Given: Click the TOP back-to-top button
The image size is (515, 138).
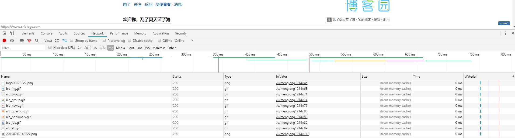Looking at the screenshot, I should pyautogui.click(x=504, y=23).
